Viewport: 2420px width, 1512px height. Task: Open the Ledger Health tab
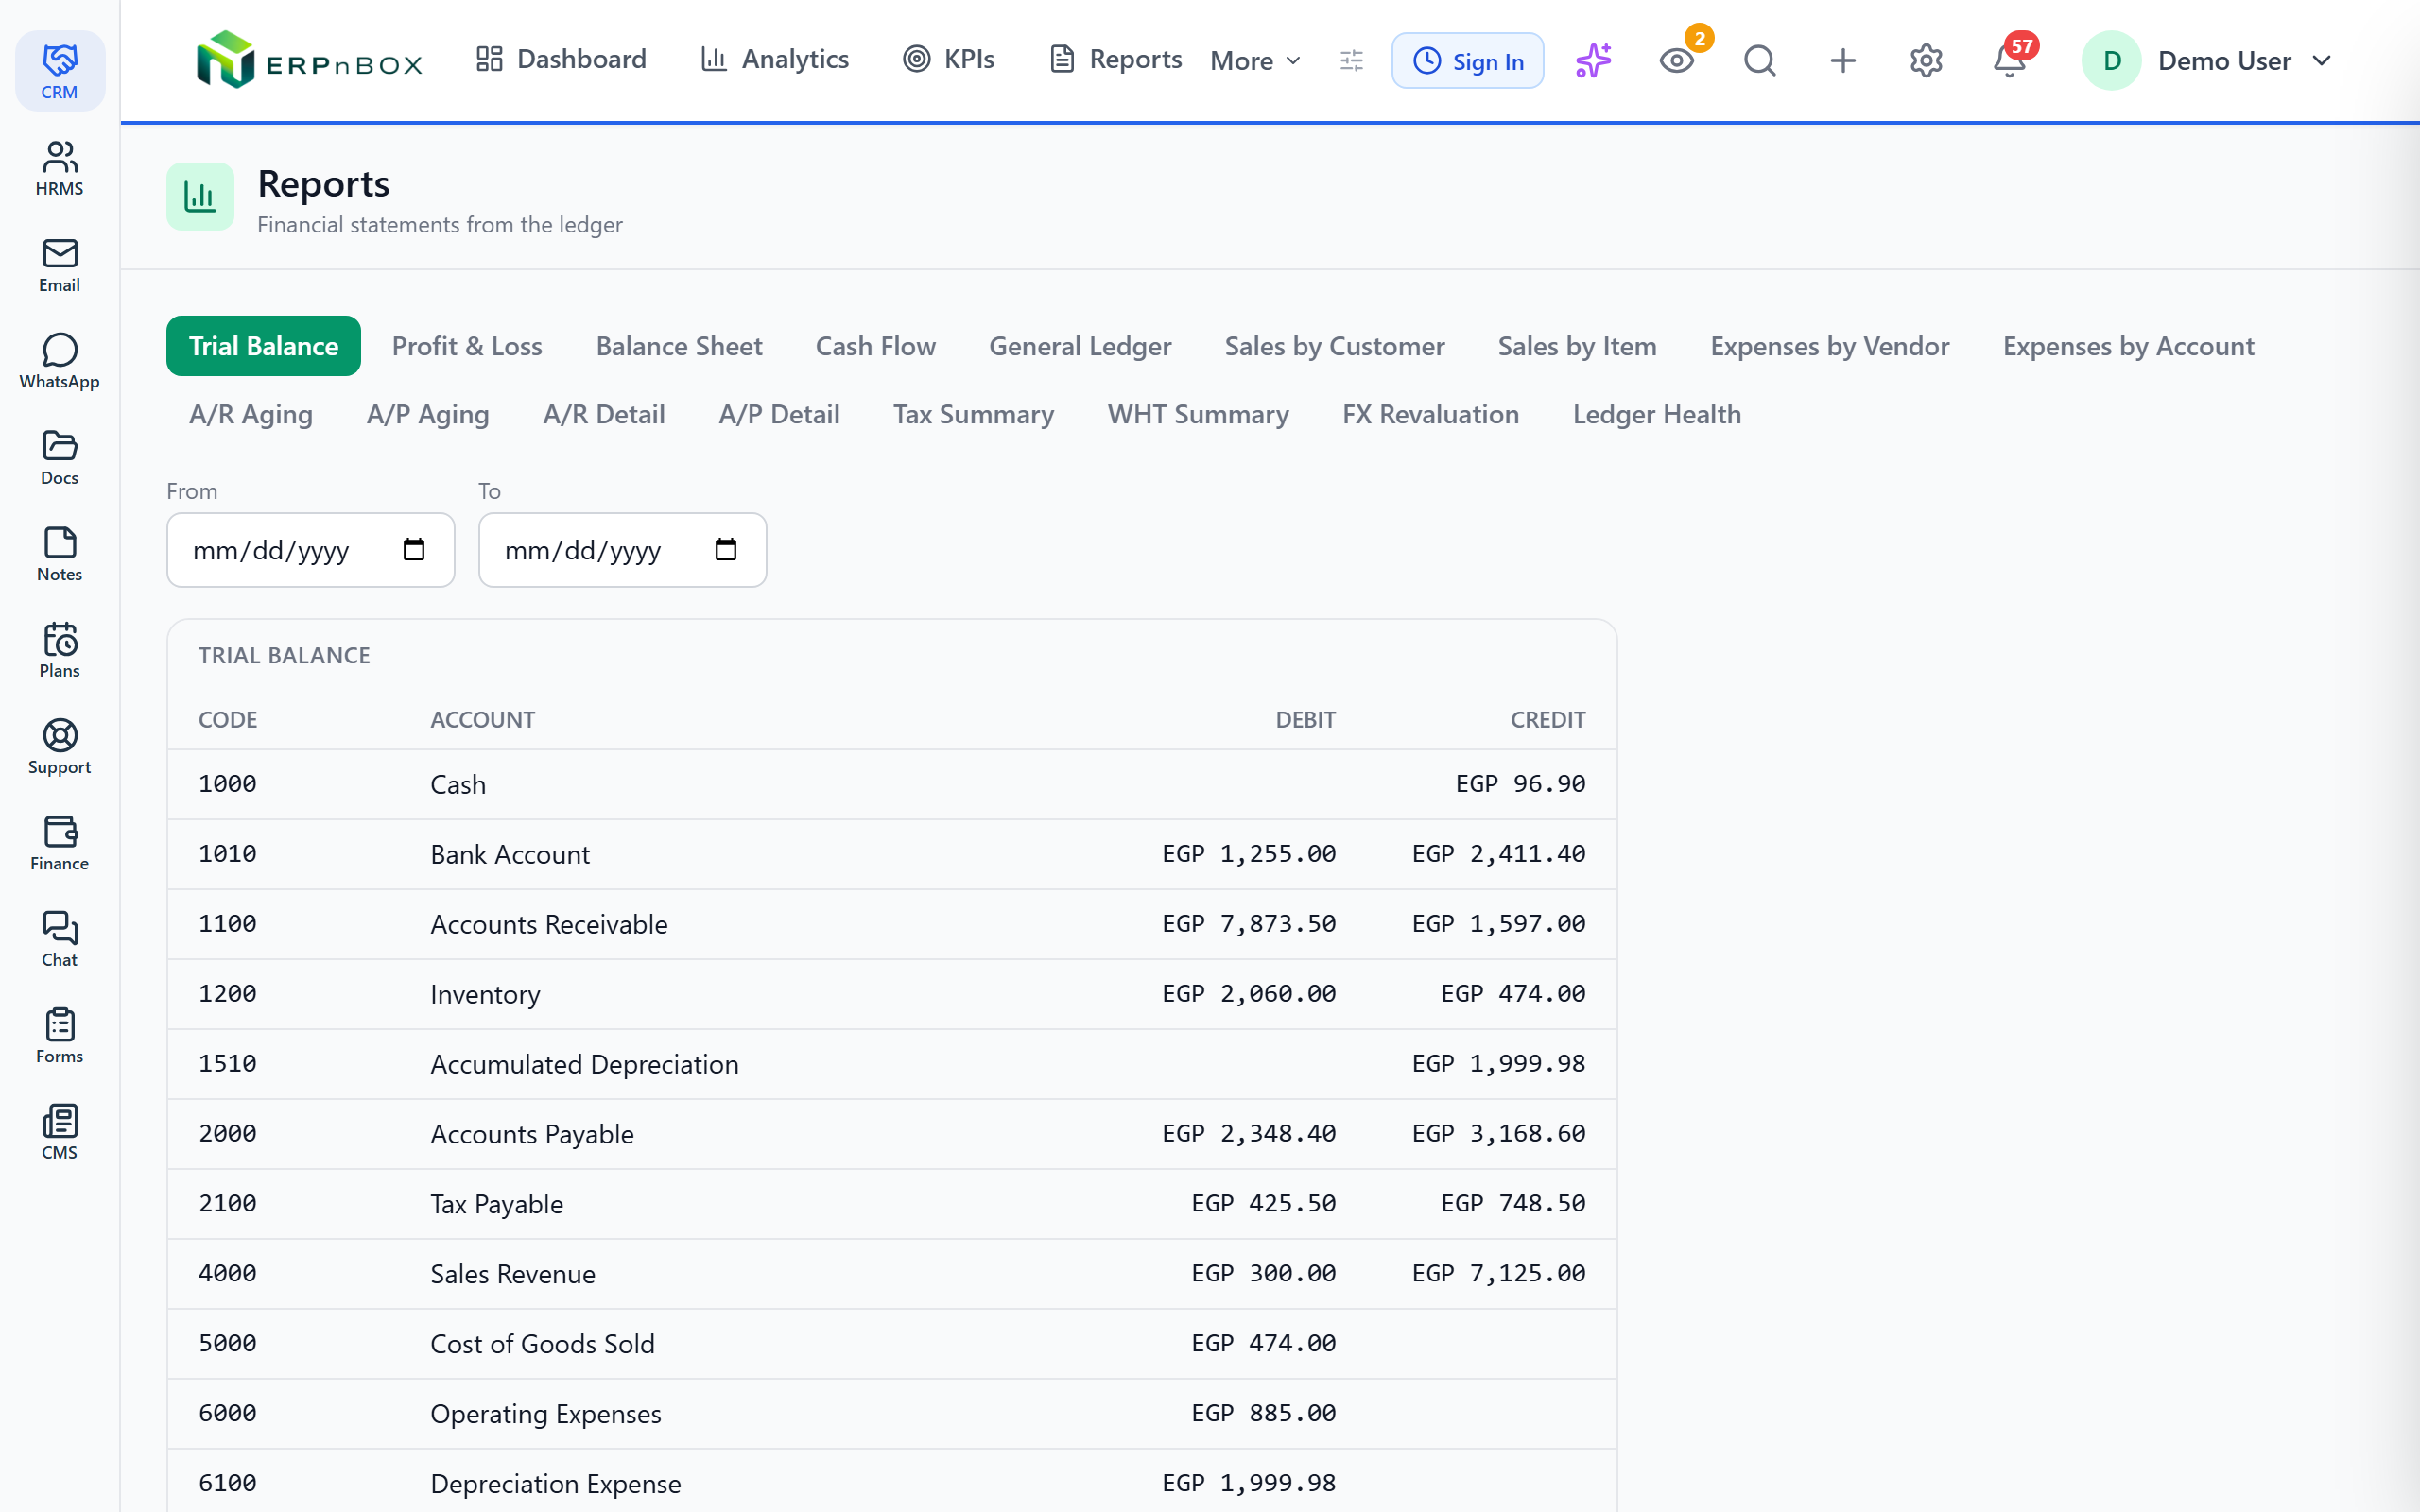pyautogui.click(x=1656, y=414)
